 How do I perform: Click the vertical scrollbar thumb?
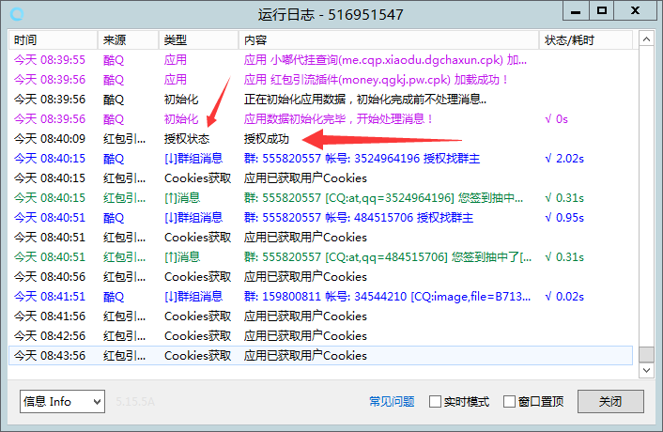point(646,355)
